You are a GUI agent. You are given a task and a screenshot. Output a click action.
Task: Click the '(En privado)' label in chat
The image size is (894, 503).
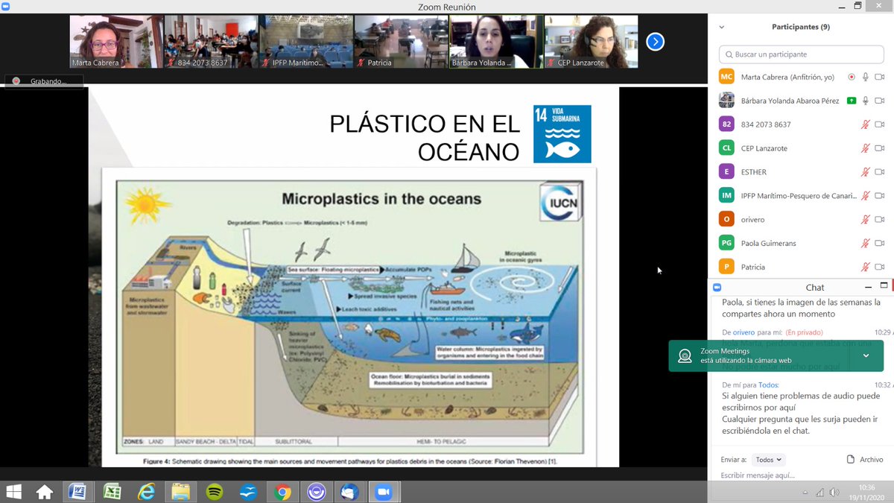806,332
